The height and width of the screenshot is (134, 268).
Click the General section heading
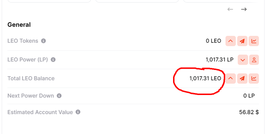click(x=19, y=25)
